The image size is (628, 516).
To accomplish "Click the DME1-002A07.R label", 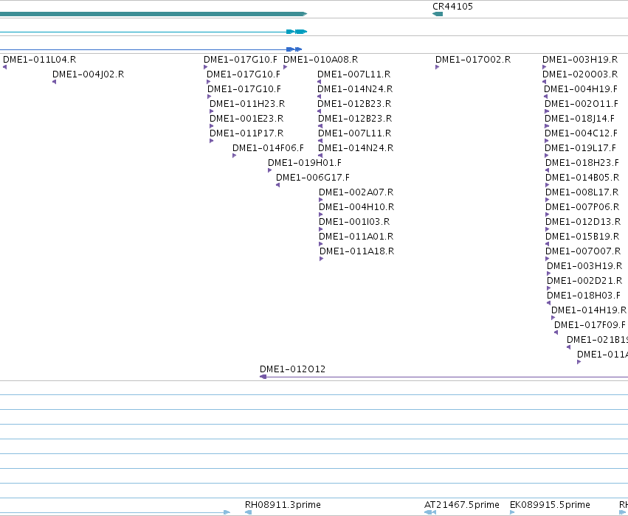I will (356, 192).
